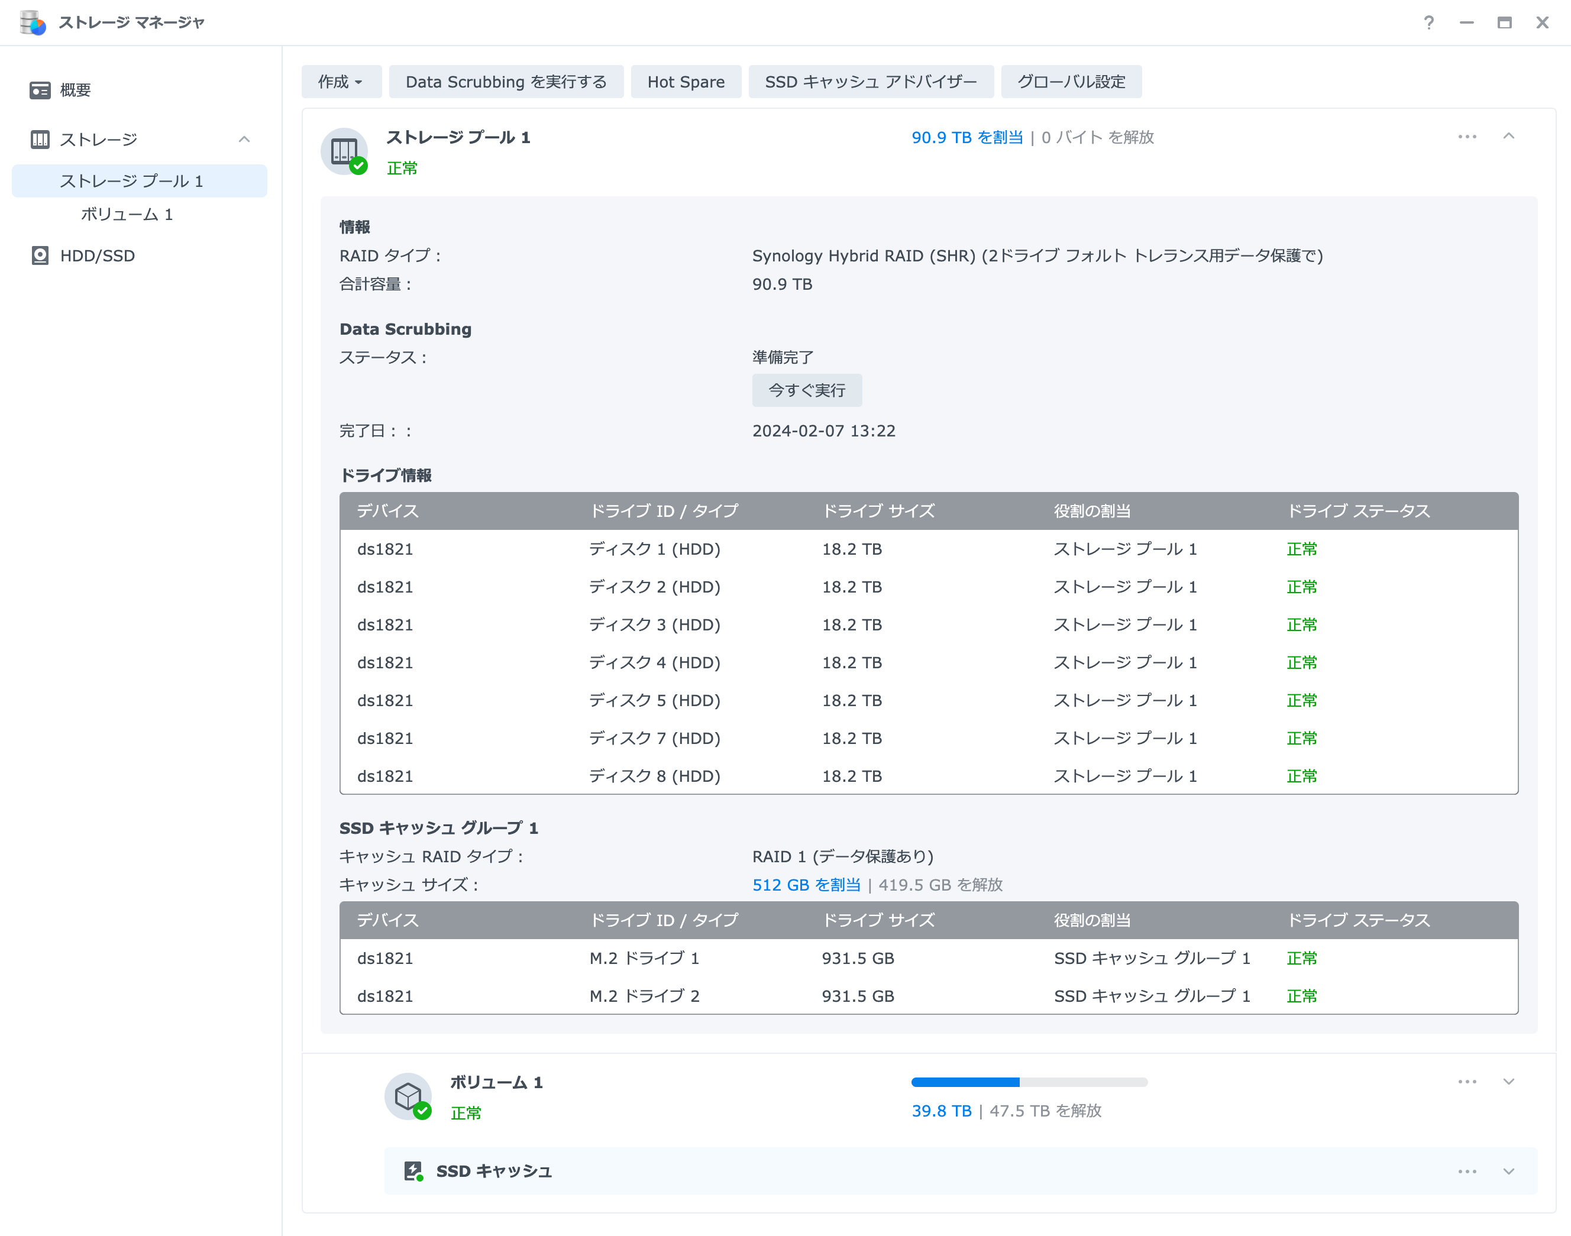Open Storage Pool 1 more options menu

coord(1467,137)
